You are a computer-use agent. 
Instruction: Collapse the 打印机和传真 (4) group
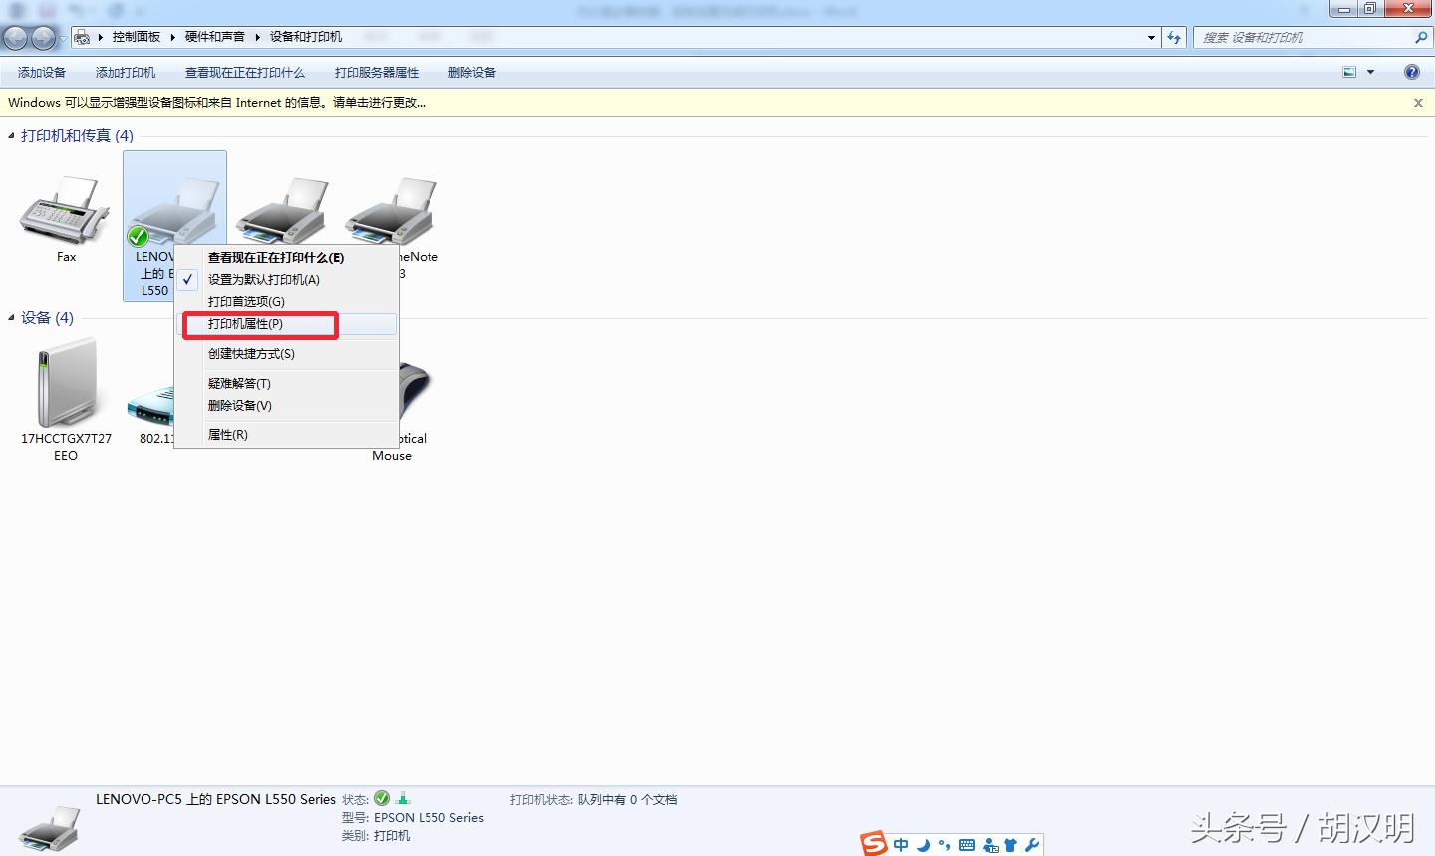click(12, 136)
